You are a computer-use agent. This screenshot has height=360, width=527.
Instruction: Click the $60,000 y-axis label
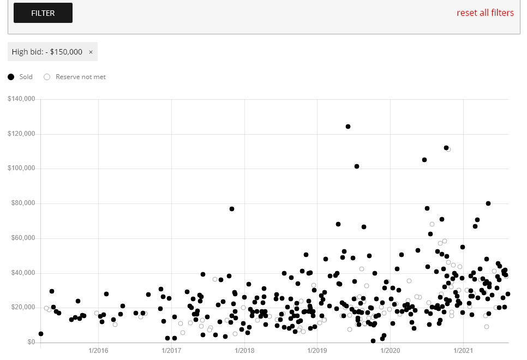click(23, 238)
